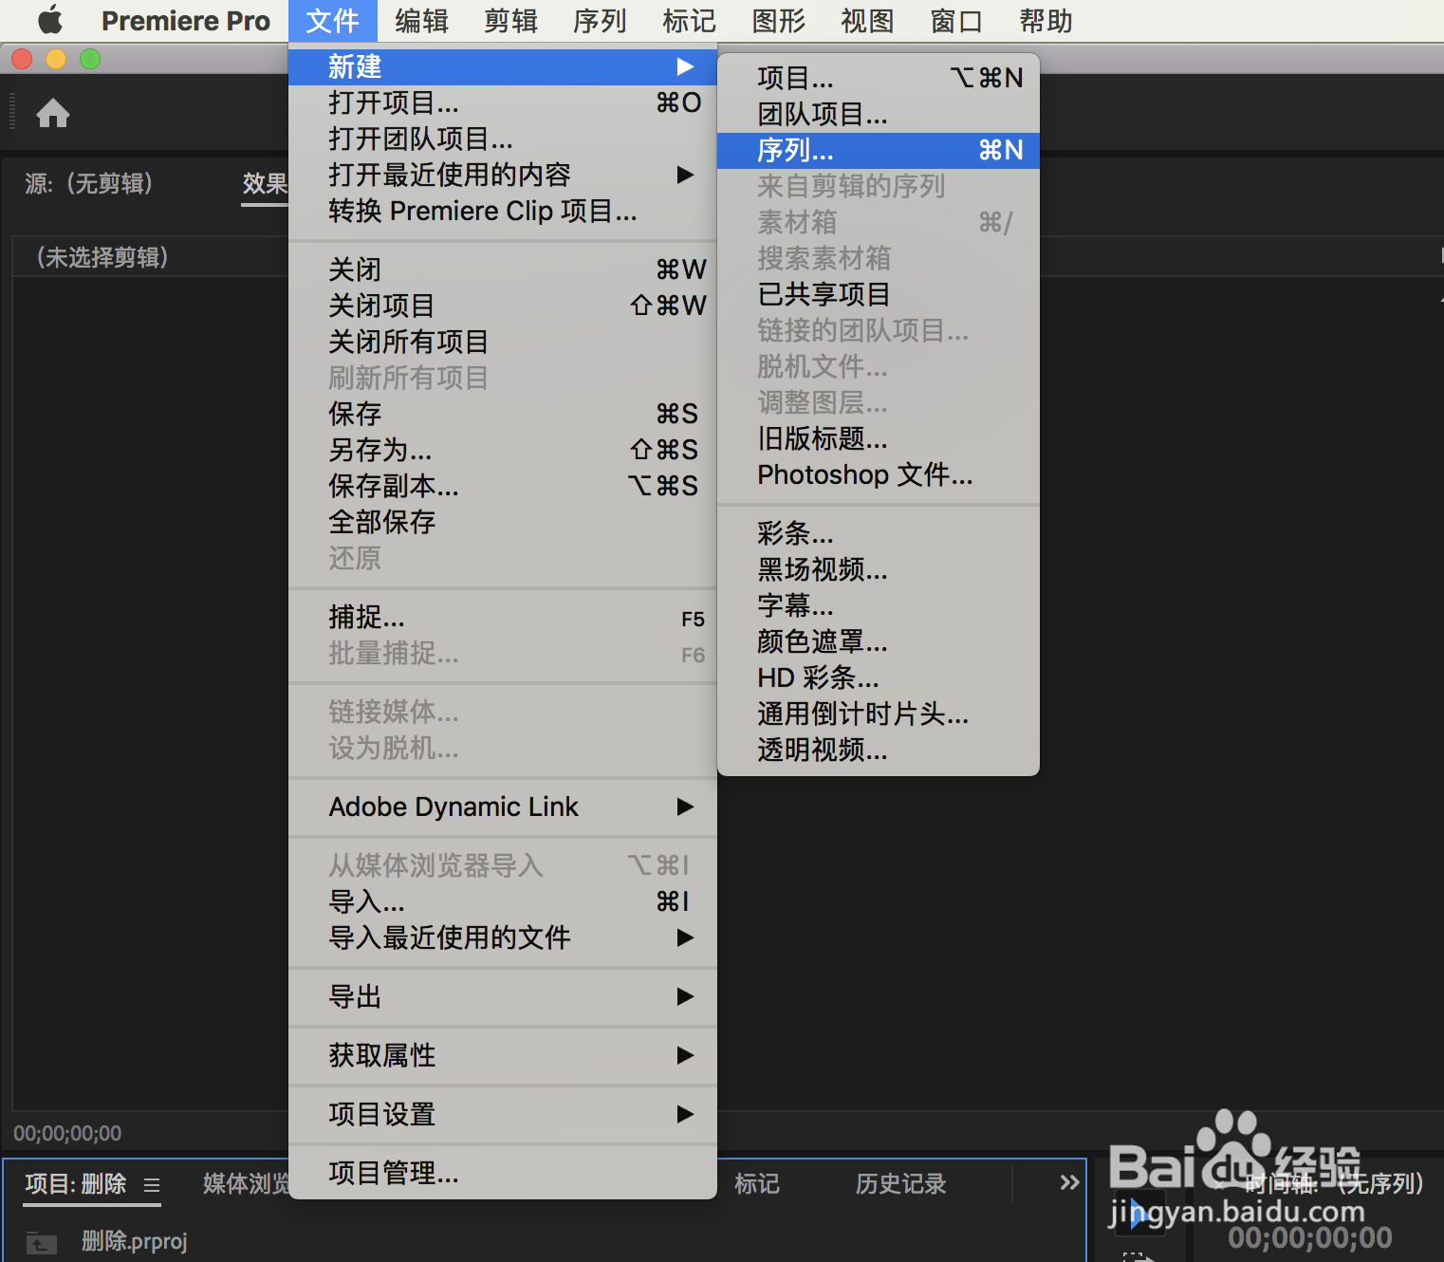The height and width of the screenshot is (1262, 1444).
Task: Choose 全部保存 menu item
Action: point(503,522)
